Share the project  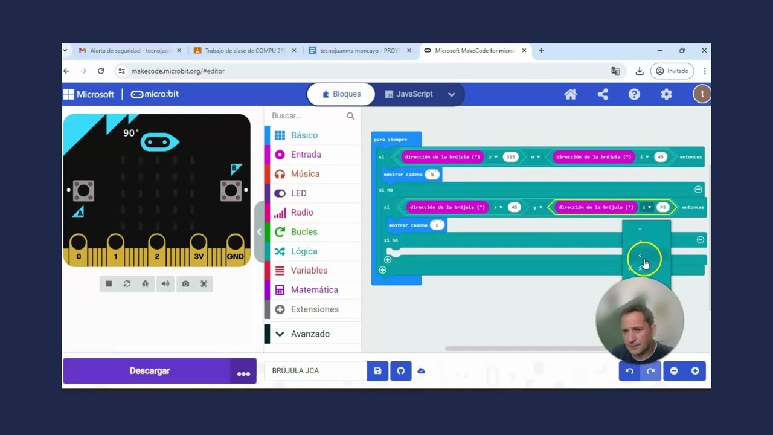[603, 94]
